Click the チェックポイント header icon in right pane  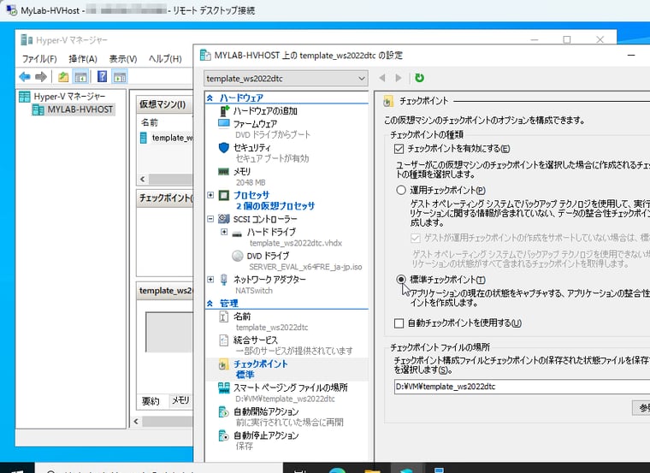388,101
